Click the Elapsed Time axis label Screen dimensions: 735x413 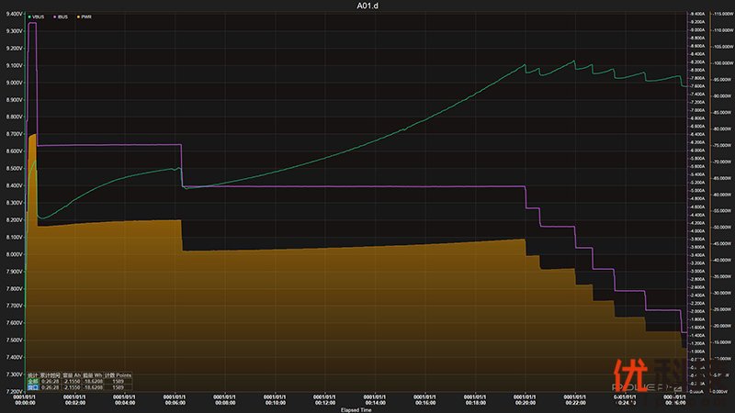click(356, 409)
